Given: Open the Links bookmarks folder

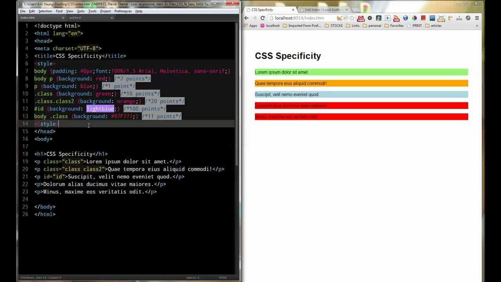Looking at the screenshot, I should (352, 26).
